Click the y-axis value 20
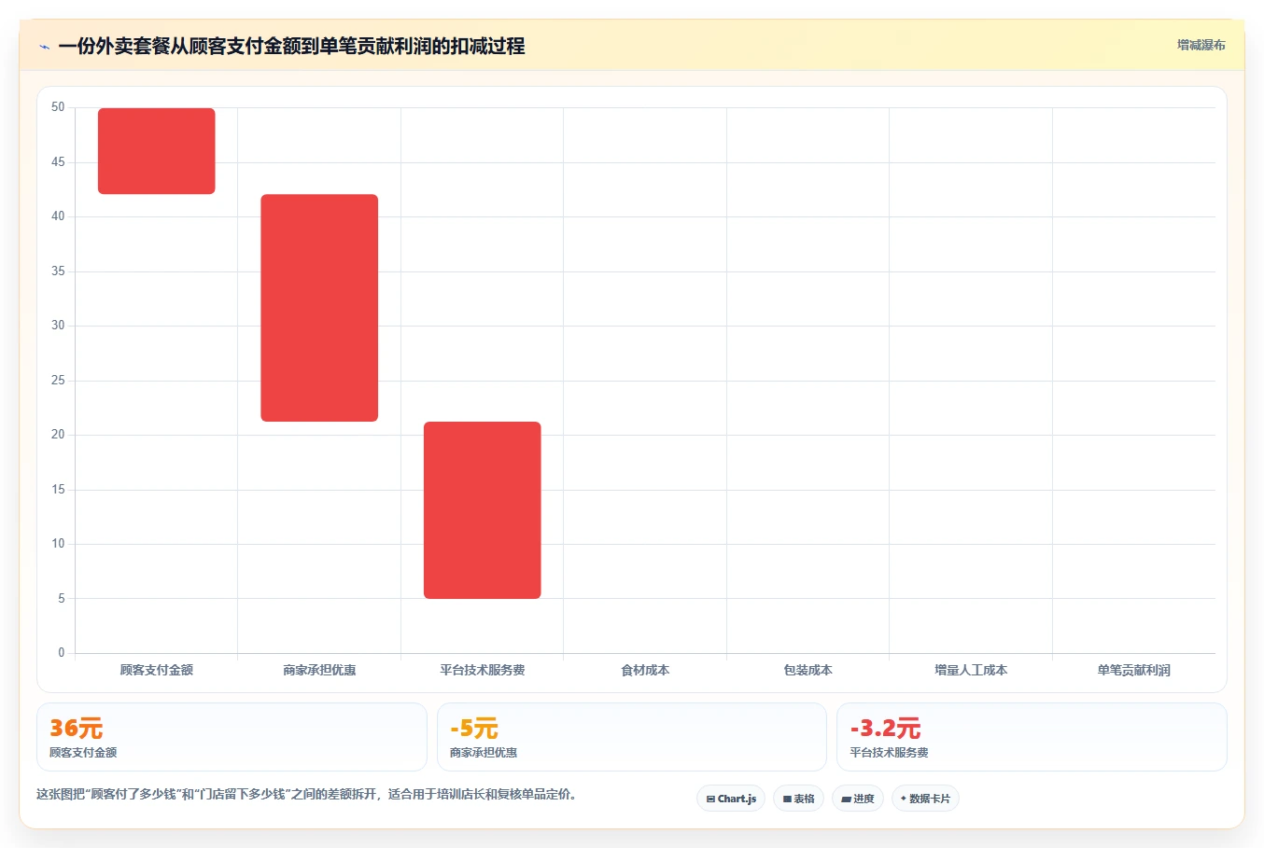The image size is (1264, 848). [x=58, y=435]
